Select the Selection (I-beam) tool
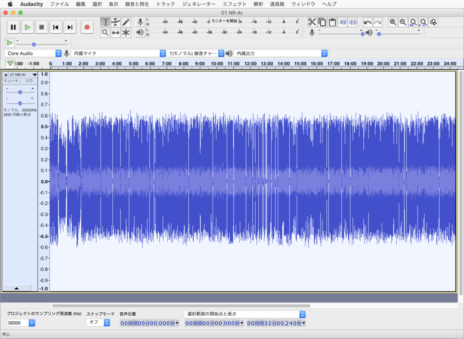464x339 pixels. pos(105,22)
